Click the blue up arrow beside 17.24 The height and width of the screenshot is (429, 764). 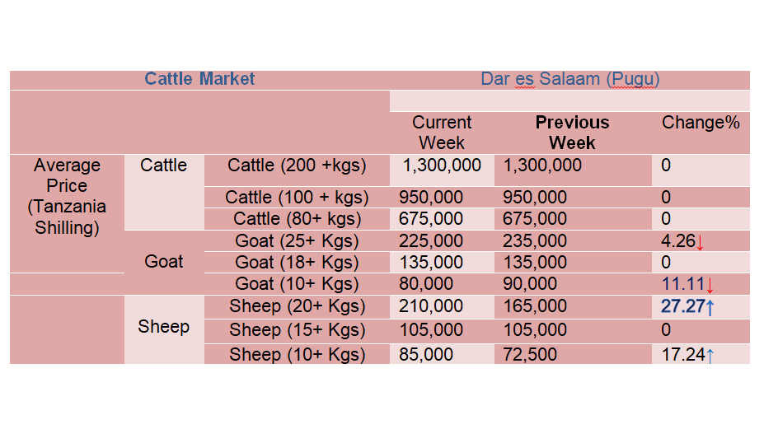click(710, 356)
